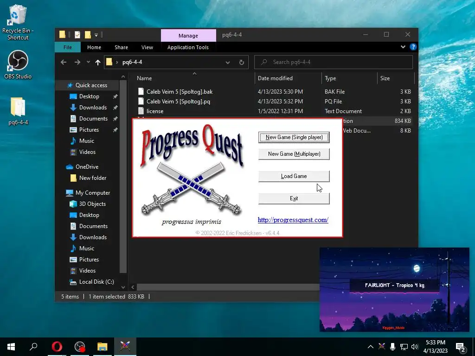Open the network tray icon

pos(404,347)
